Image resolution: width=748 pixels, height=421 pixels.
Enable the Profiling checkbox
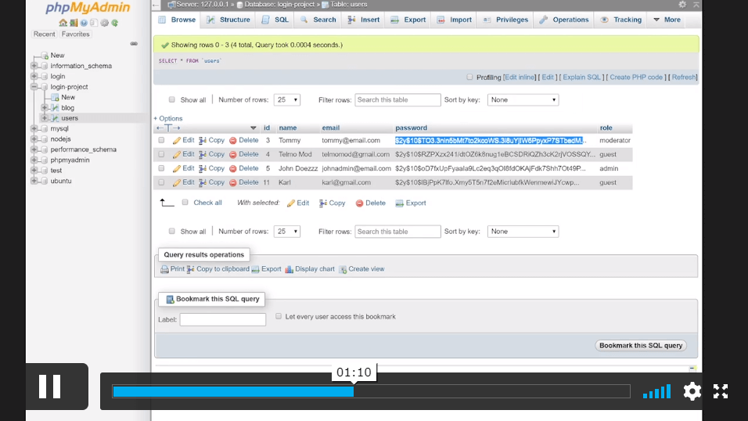[470, 77]
